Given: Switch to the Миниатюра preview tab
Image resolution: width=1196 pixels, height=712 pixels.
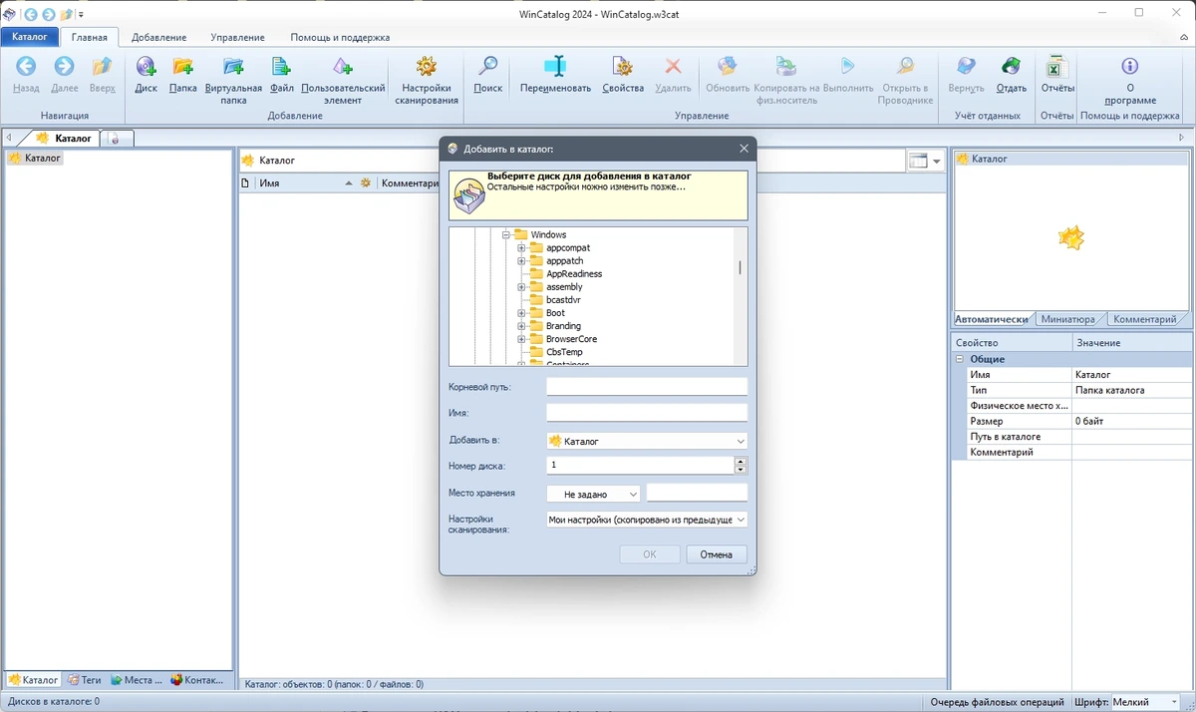Looking at the screenshot, I should (x=1067, y=319).
